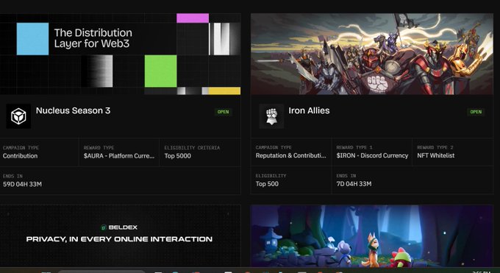The height and width of the screenshot is (273, 500).
Task: Select the '$AURA - Platform Curre...' reward value
Action: 119,156
